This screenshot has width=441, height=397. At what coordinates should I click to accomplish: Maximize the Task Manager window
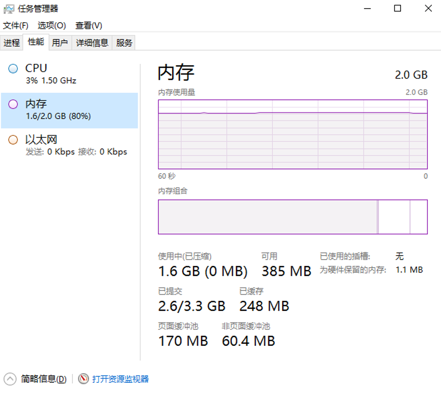(x=397, y=9)
